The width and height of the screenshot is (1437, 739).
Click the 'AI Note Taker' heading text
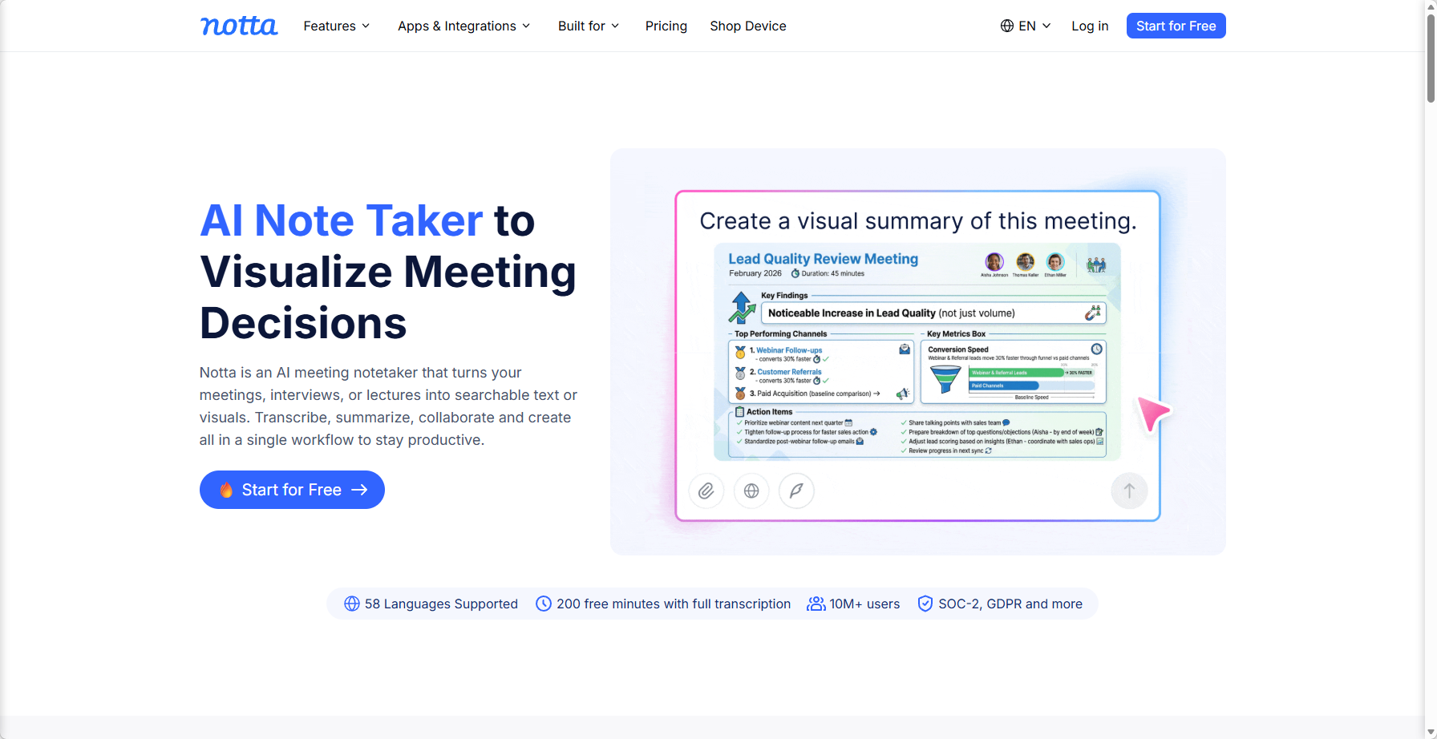point(341,220)
